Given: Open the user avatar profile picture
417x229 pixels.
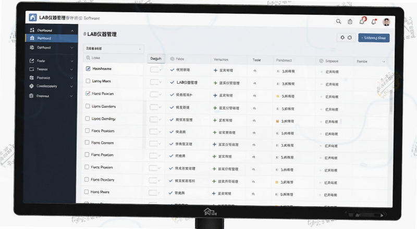Looking at the screenshot, I should coord(386,22).
